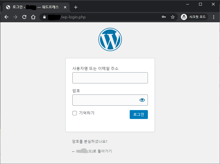Click the 암호를 분실하셨나요? link

point(90,141)
